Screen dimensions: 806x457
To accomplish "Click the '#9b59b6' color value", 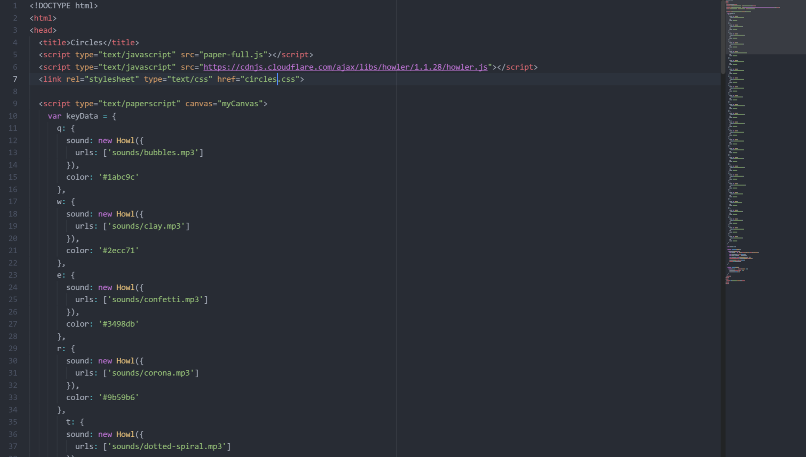I will coord(119,398).
